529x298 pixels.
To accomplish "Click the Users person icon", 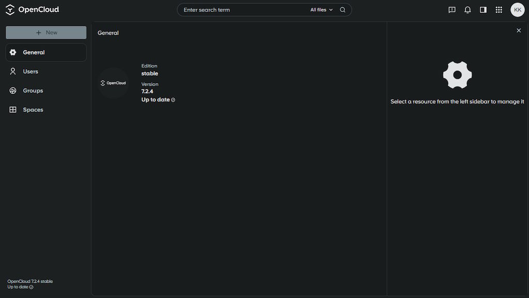I will click(x=13, y=71).
